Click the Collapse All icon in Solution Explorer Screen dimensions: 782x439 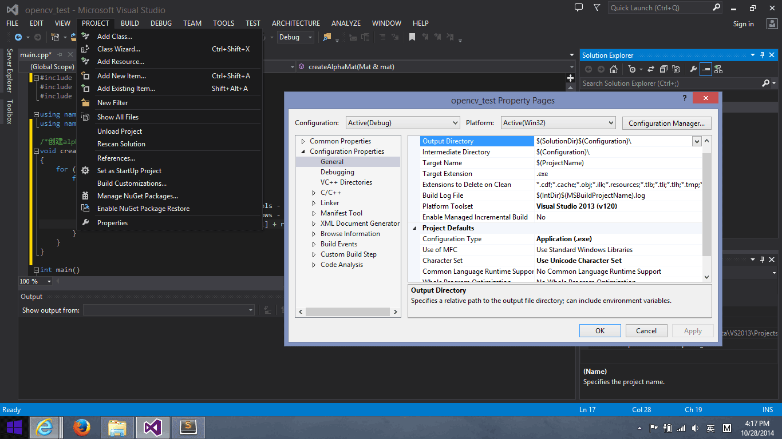click(663, 69)
